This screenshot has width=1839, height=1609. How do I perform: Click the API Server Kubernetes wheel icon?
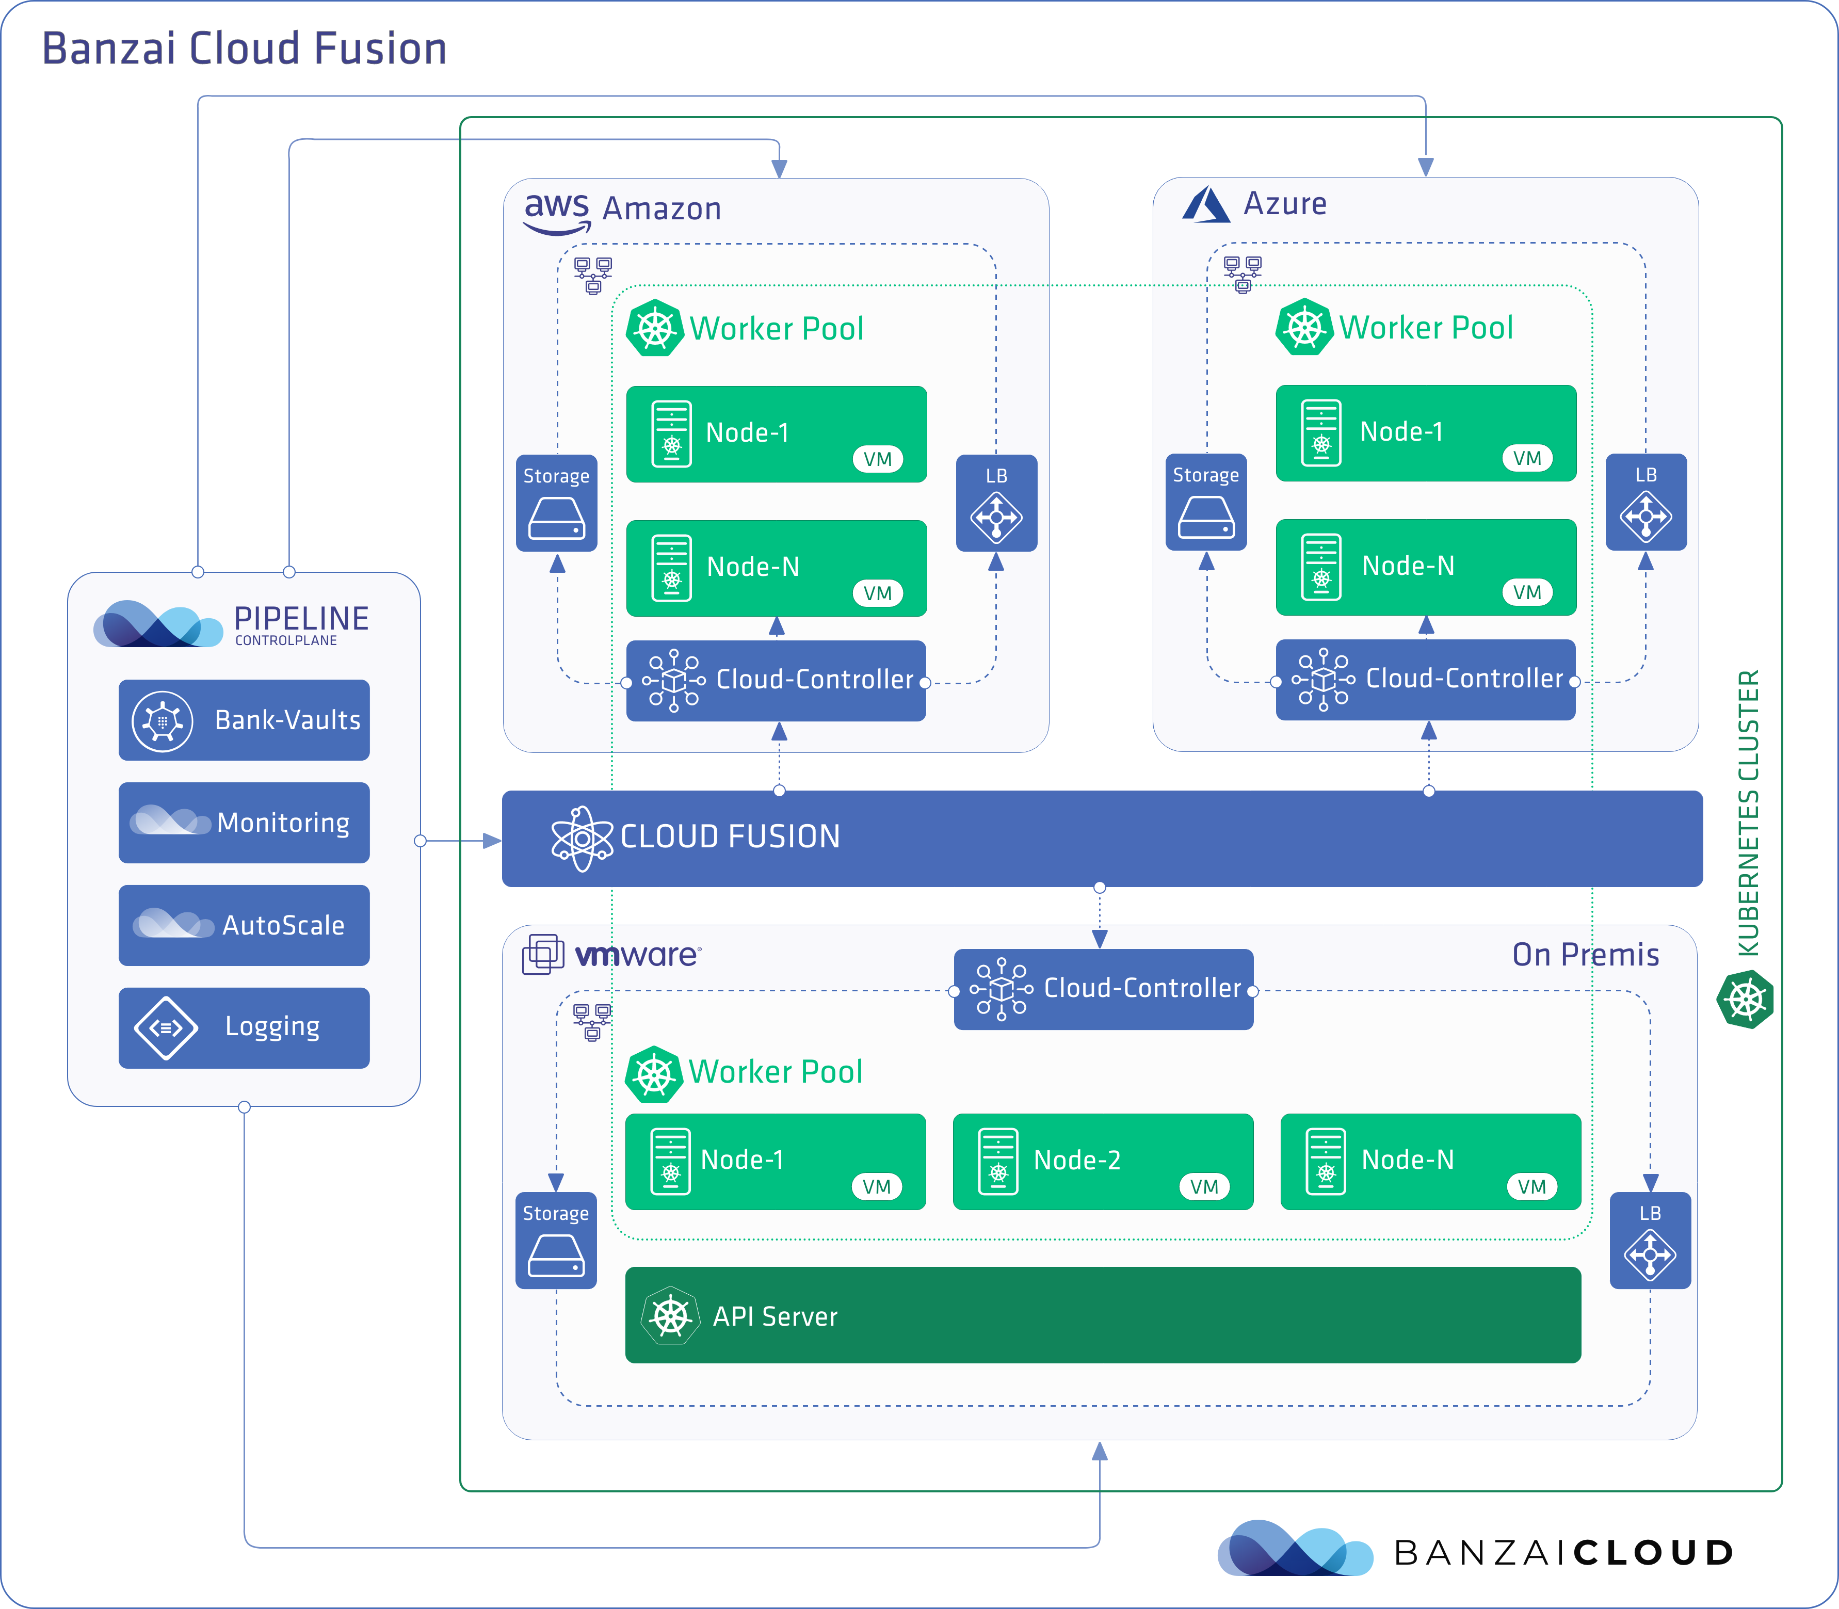[x=670, y=1316]
